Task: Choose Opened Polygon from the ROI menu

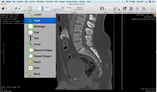Action: click(x=40, y=50)
